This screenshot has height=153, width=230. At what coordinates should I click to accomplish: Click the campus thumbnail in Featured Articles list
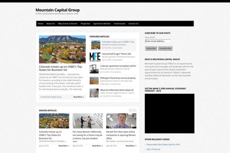click(x=95, y=45)
